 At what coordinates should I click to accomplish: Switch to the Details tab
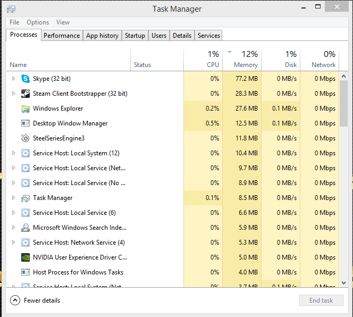182,36
